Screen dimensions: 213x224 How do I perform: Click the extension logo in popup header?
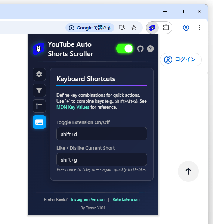pos(38,49)
